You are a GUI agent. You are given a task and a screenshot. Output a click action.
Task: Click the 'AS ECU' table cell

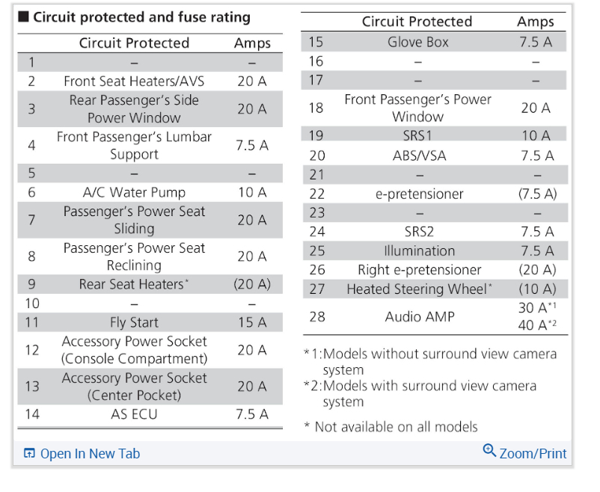tap(134, 413)
